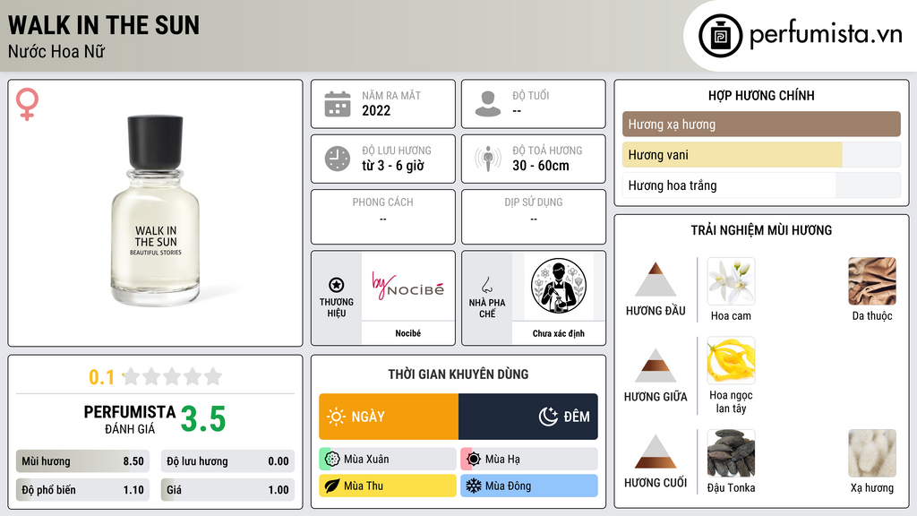
Task: Click the nose icon for Nhà pha chế
Action: coord(486,285)
